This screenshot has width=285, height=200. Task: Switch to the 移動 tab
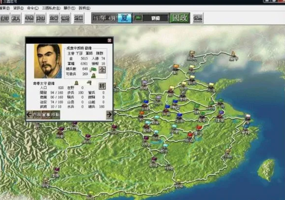coord(55,114)
